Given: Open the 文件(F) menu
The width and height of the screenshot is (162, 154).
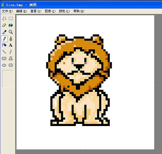Looking at the screenshot, I should [x=7, y=11].
